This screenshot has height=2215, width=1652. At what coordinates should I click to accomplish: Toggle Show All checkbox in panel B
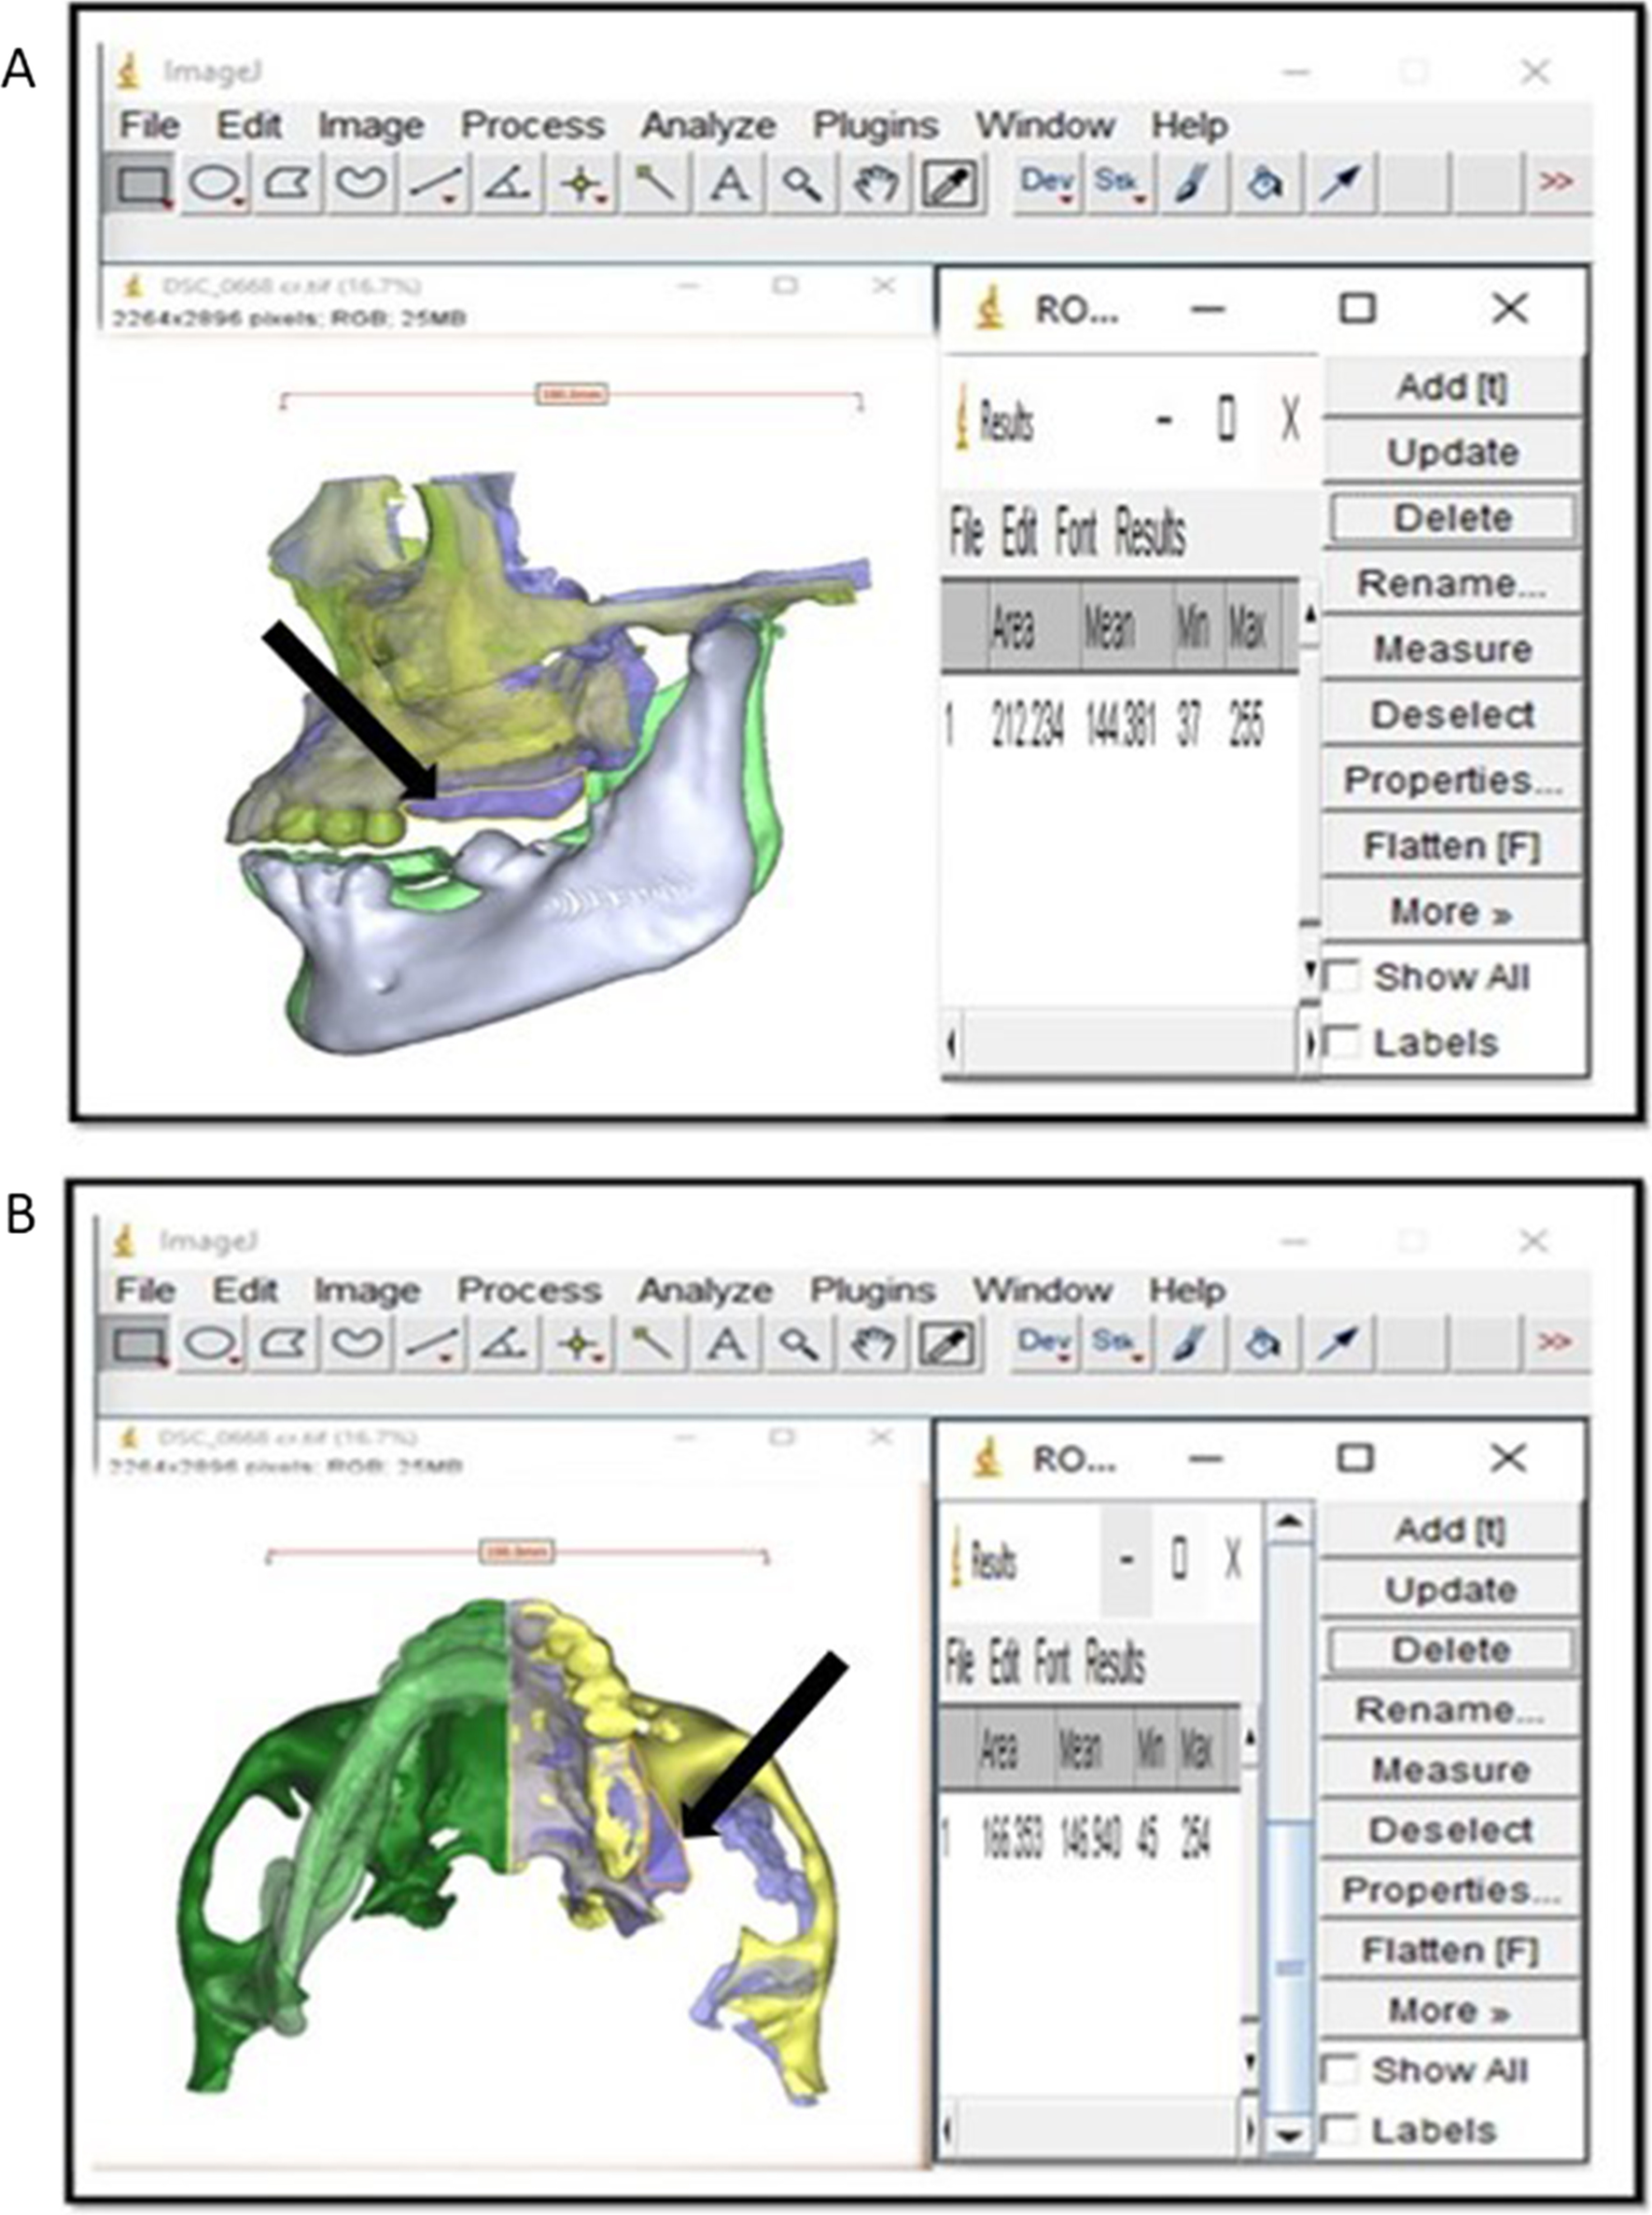(1340, 2069)
